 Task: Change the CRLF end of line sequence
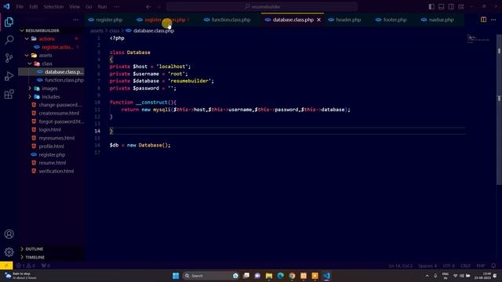pos(465,266)
